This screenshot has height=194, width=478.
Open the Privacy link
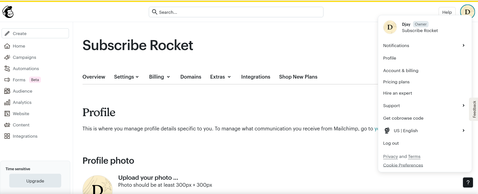click(x=390, y=156)
